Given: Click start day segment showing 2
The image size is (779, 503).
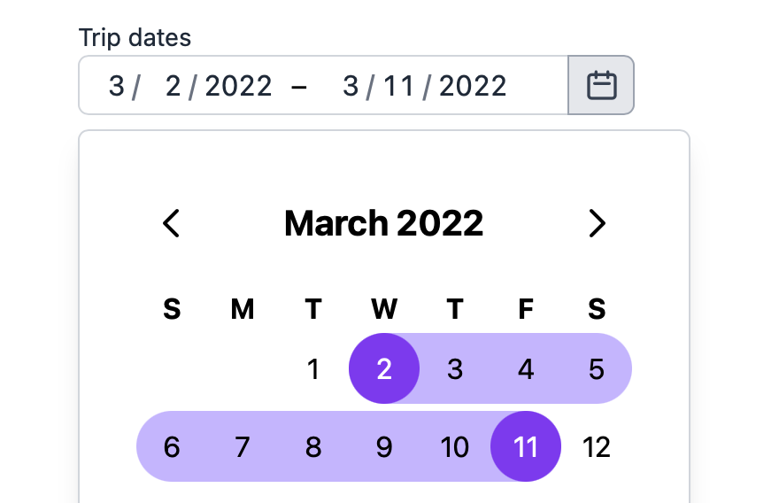Looking at the screenshot, I should pos(173,86).
